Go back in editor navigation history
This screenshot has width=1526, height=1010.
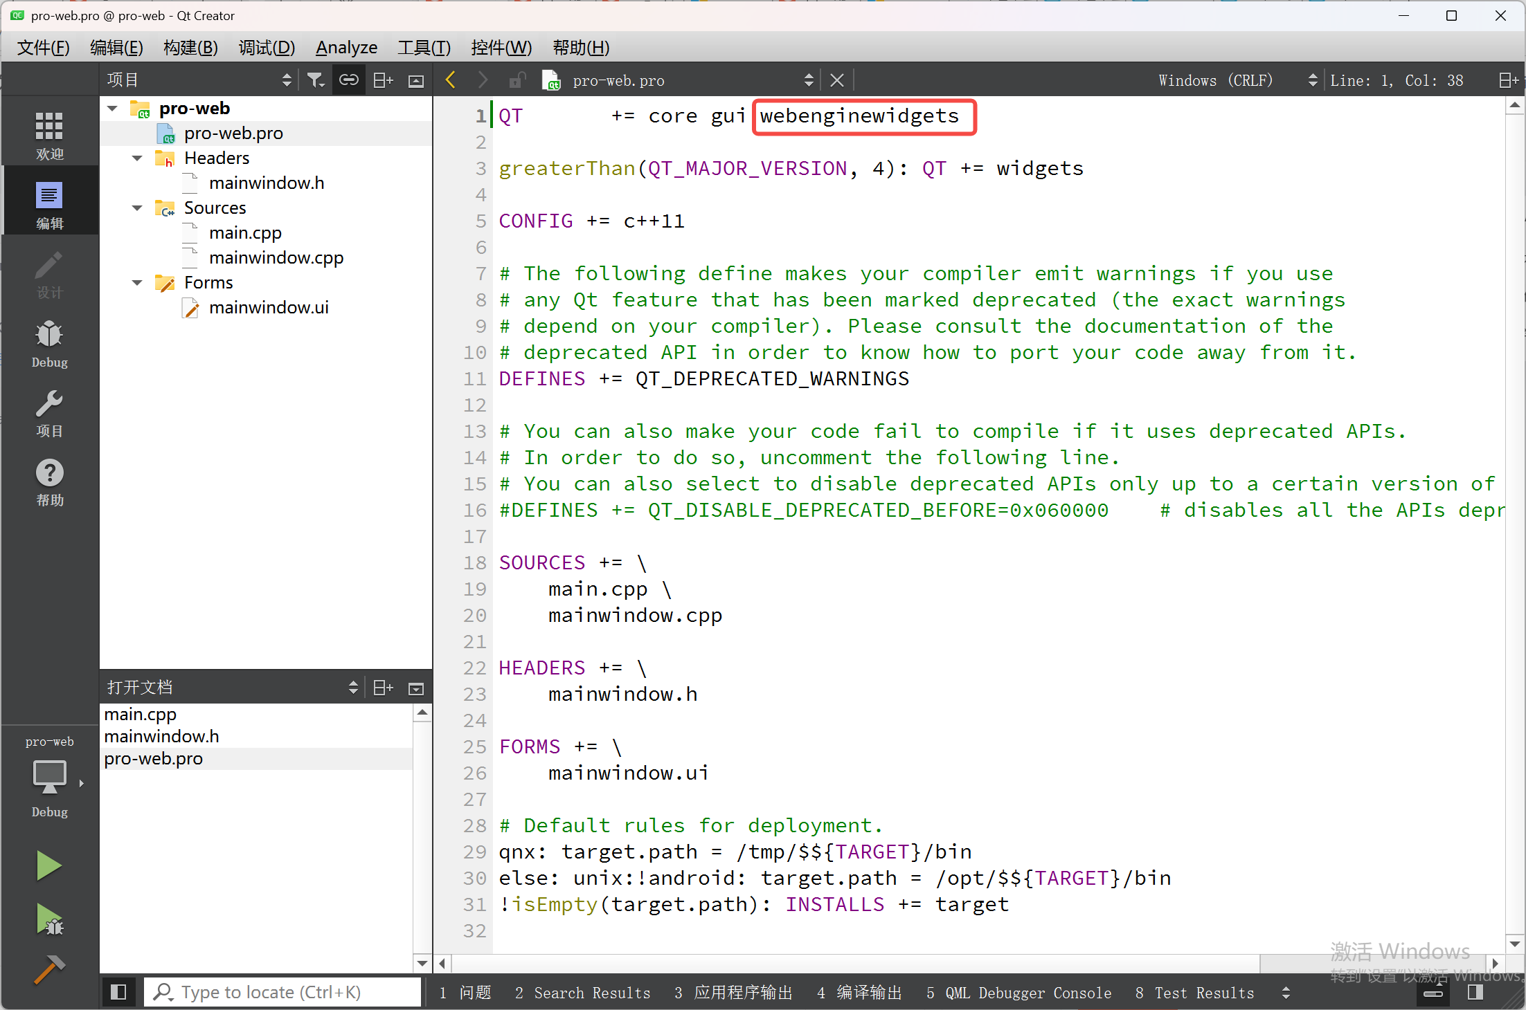click(x=451, y=80)
